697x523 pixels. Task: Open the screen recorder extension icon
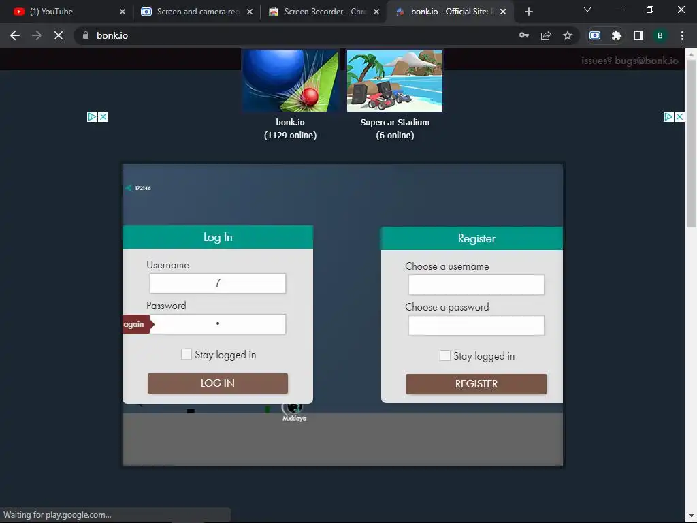click(595, 35)
